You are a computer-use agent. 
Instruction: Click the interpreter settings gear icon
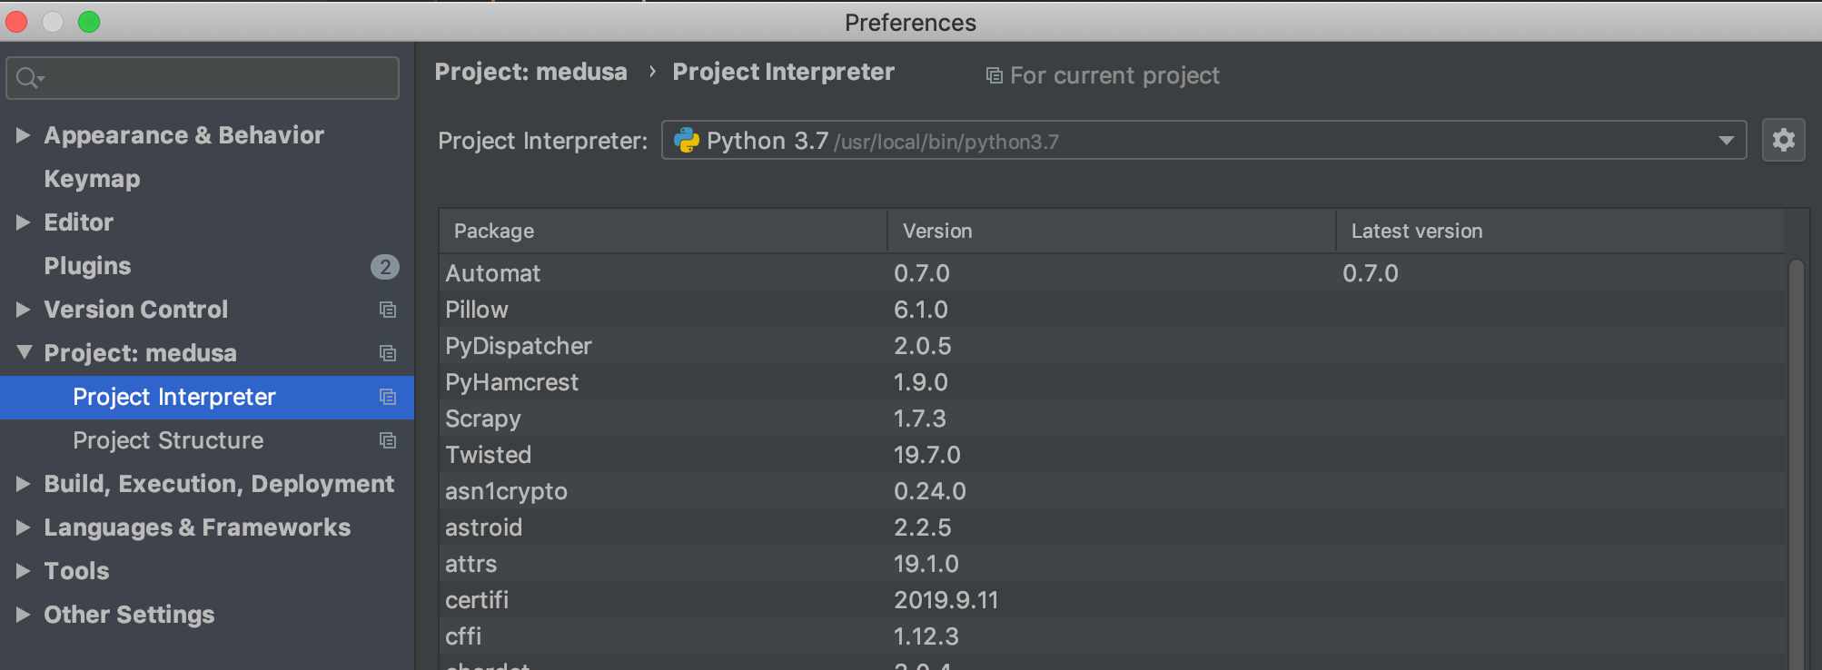[1783, 140]
